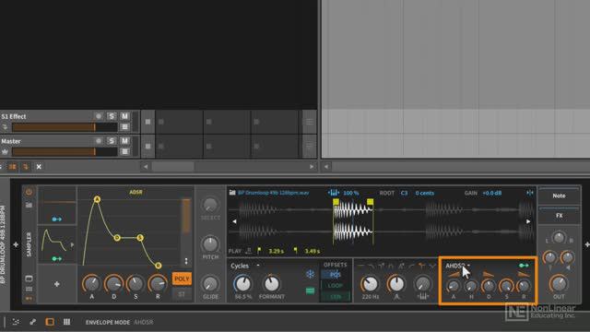This screenshot has width=590, height=332.
Task: Click the waveform zoom icon beside 100 %
Action: (x=334, y=193)
